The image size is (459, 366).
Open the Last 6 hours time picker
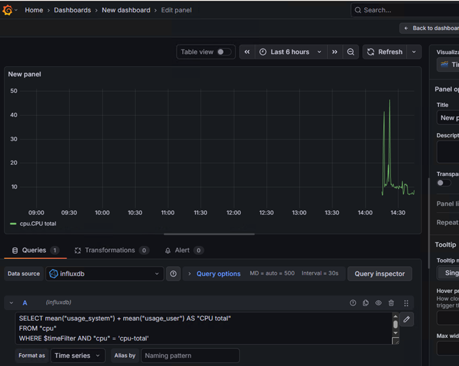290,52
